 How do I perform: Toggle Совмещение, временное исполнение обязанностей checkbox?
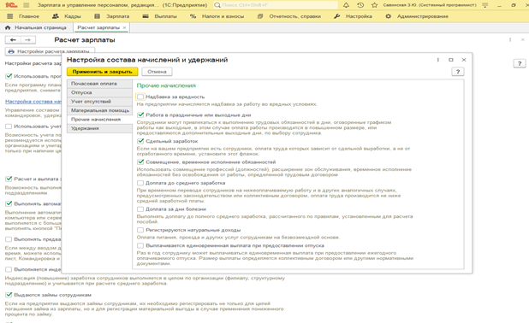tap(140, 162)
